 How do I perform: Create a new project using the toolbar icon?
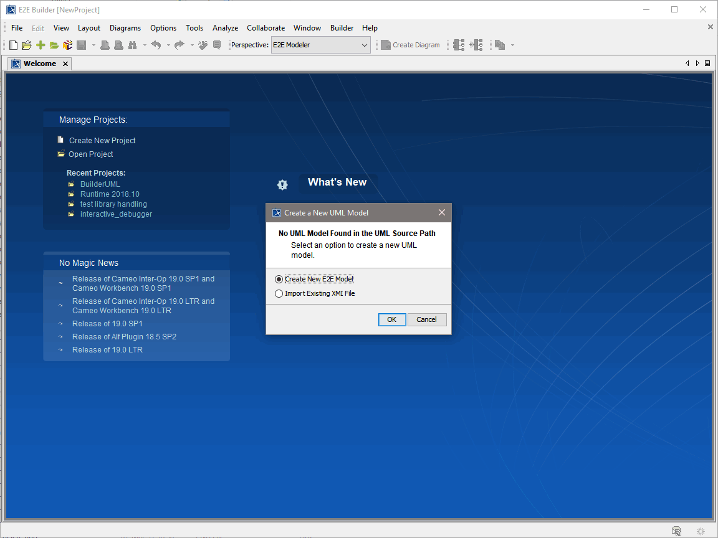point(13,45)
